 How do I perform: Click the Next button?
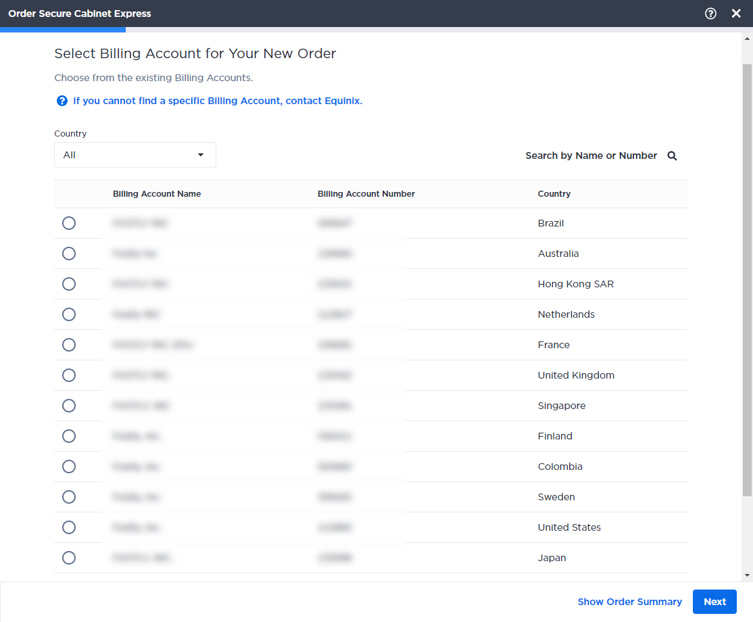pos(714,602)
